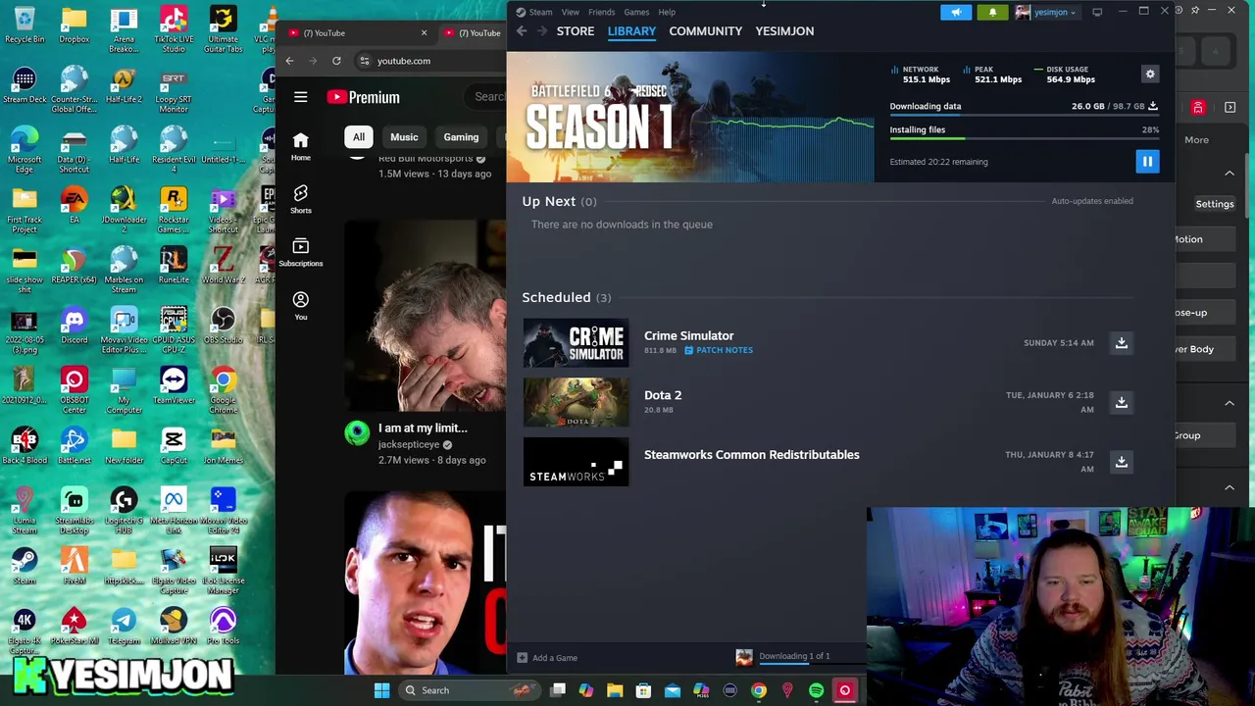1255x706 pixels.
Task: Click the Battlefield 6 Season 1 banner
Action: 690,118
